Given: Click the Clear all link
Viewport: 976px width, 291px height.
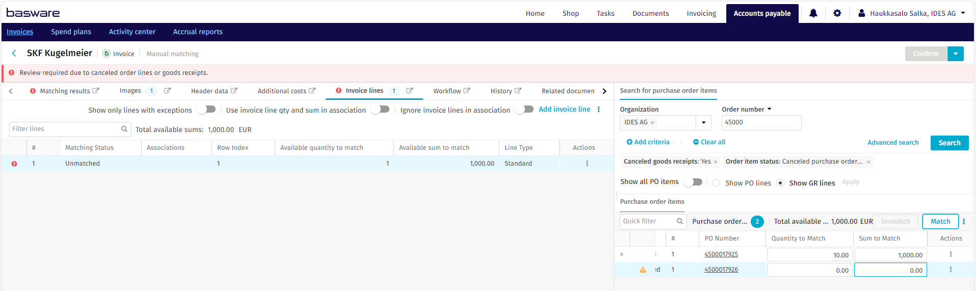Looking at the screenshot, I should pos(709,142).
